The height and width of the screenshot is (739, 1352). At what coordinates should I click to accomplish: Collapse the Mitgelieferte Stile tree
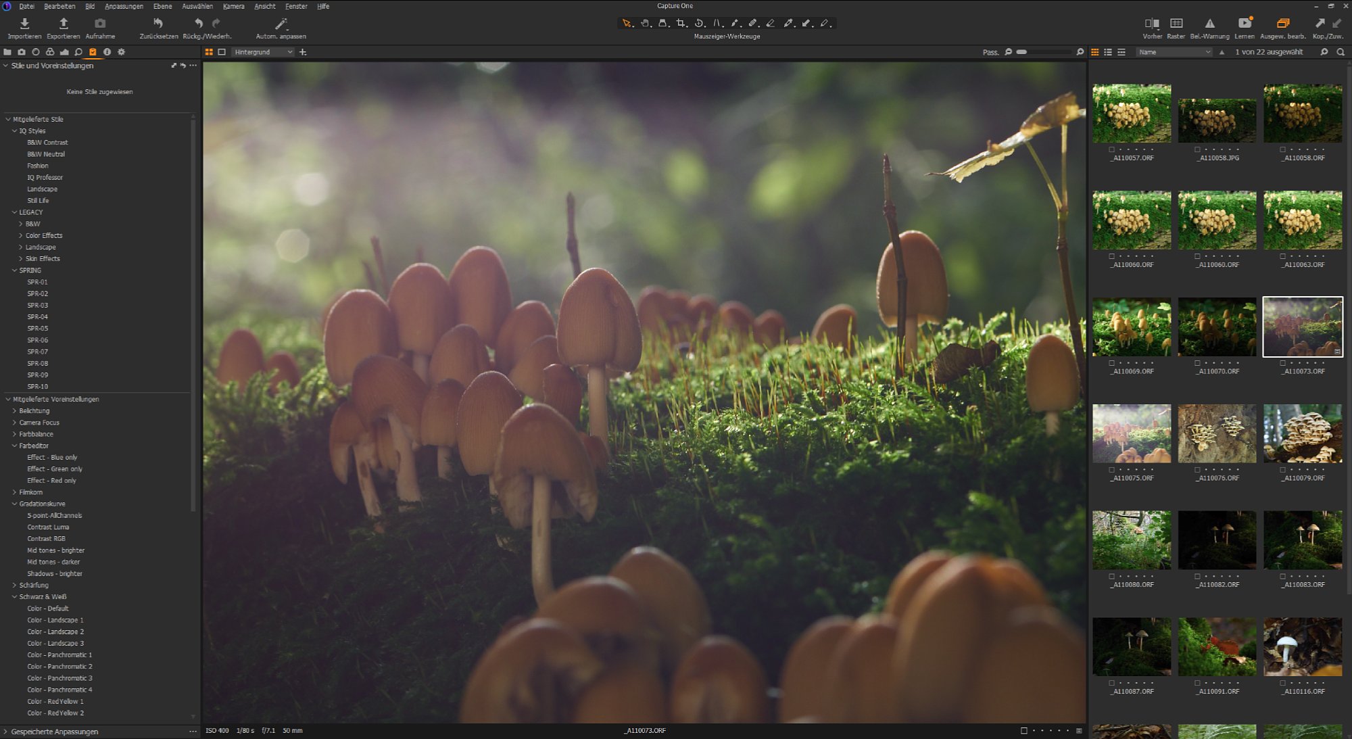(x=8, y=119)
